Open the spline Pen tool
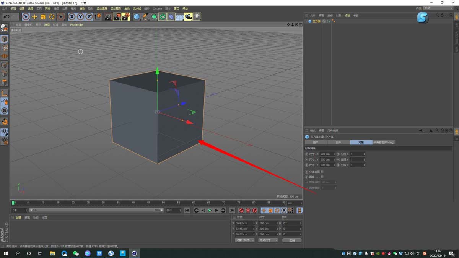Viewport: 459px width, 258px height. click(146, 16)
